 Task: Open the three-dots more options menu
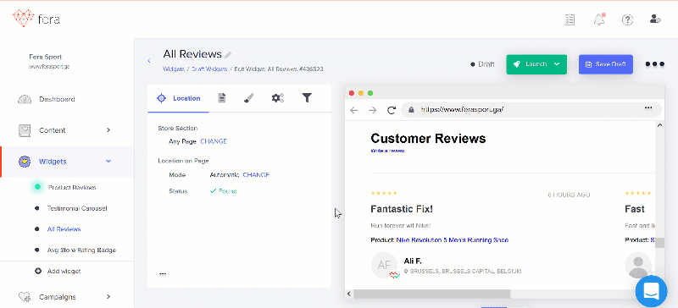[x=654, y=64]
